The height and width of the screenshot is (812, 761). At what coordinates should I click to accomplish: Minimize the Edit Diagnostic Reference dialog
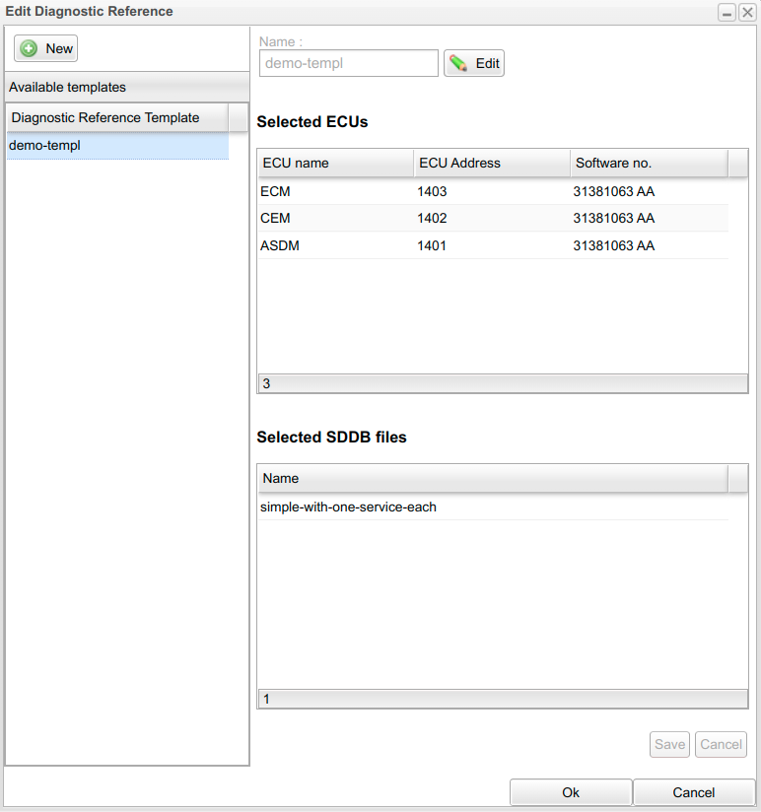pos(726,12)
